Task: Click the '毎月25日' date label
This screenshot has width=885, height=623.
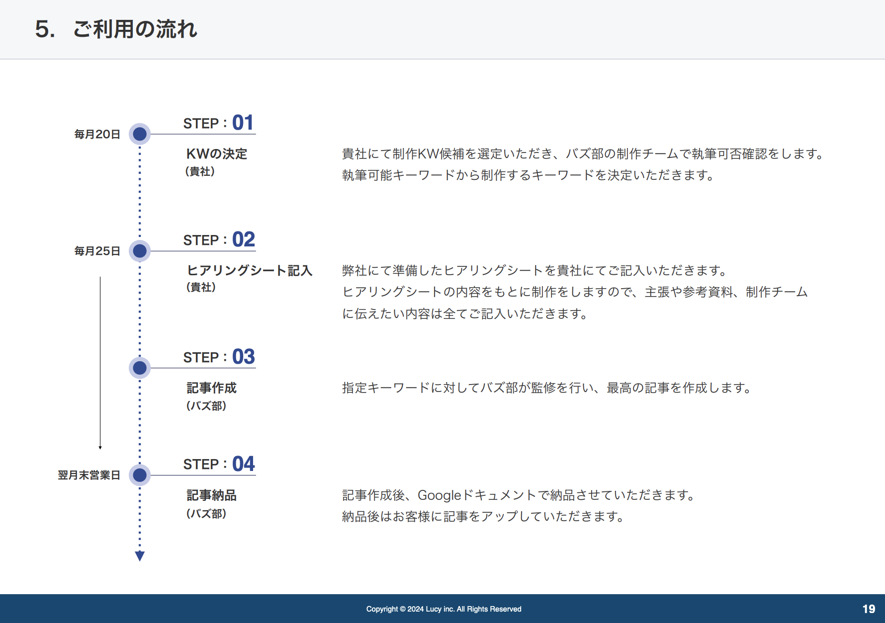Action: [x=97, y=251]
